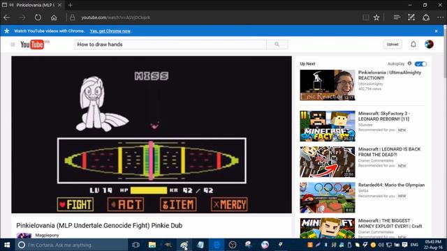The width and height of the screenshot is (447, 251).
Task: Open reading view in Edge
Action: click(366, 17)
